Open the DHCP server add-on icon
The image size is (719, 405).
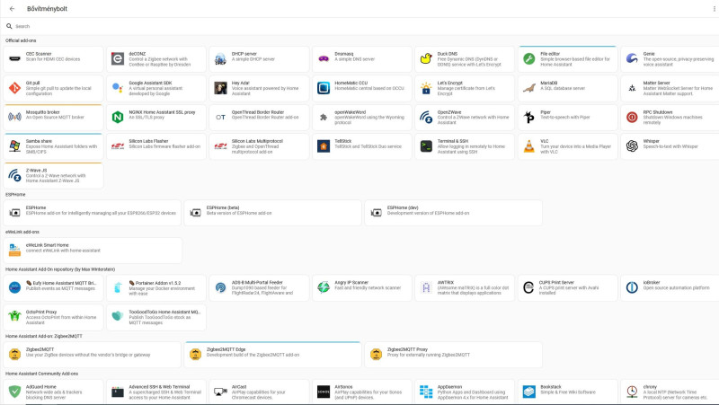[220, 58]
